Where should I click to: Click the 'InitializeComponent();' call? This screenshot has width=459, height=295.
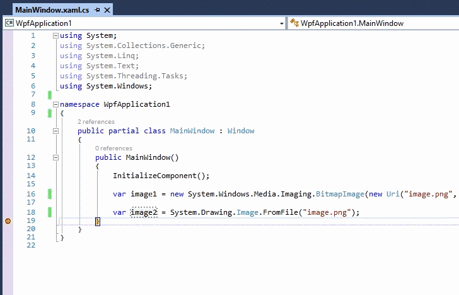161,176
